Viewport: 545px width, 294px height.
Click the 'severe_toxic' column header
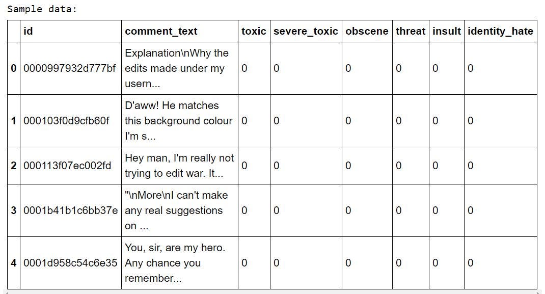[306, 31]
